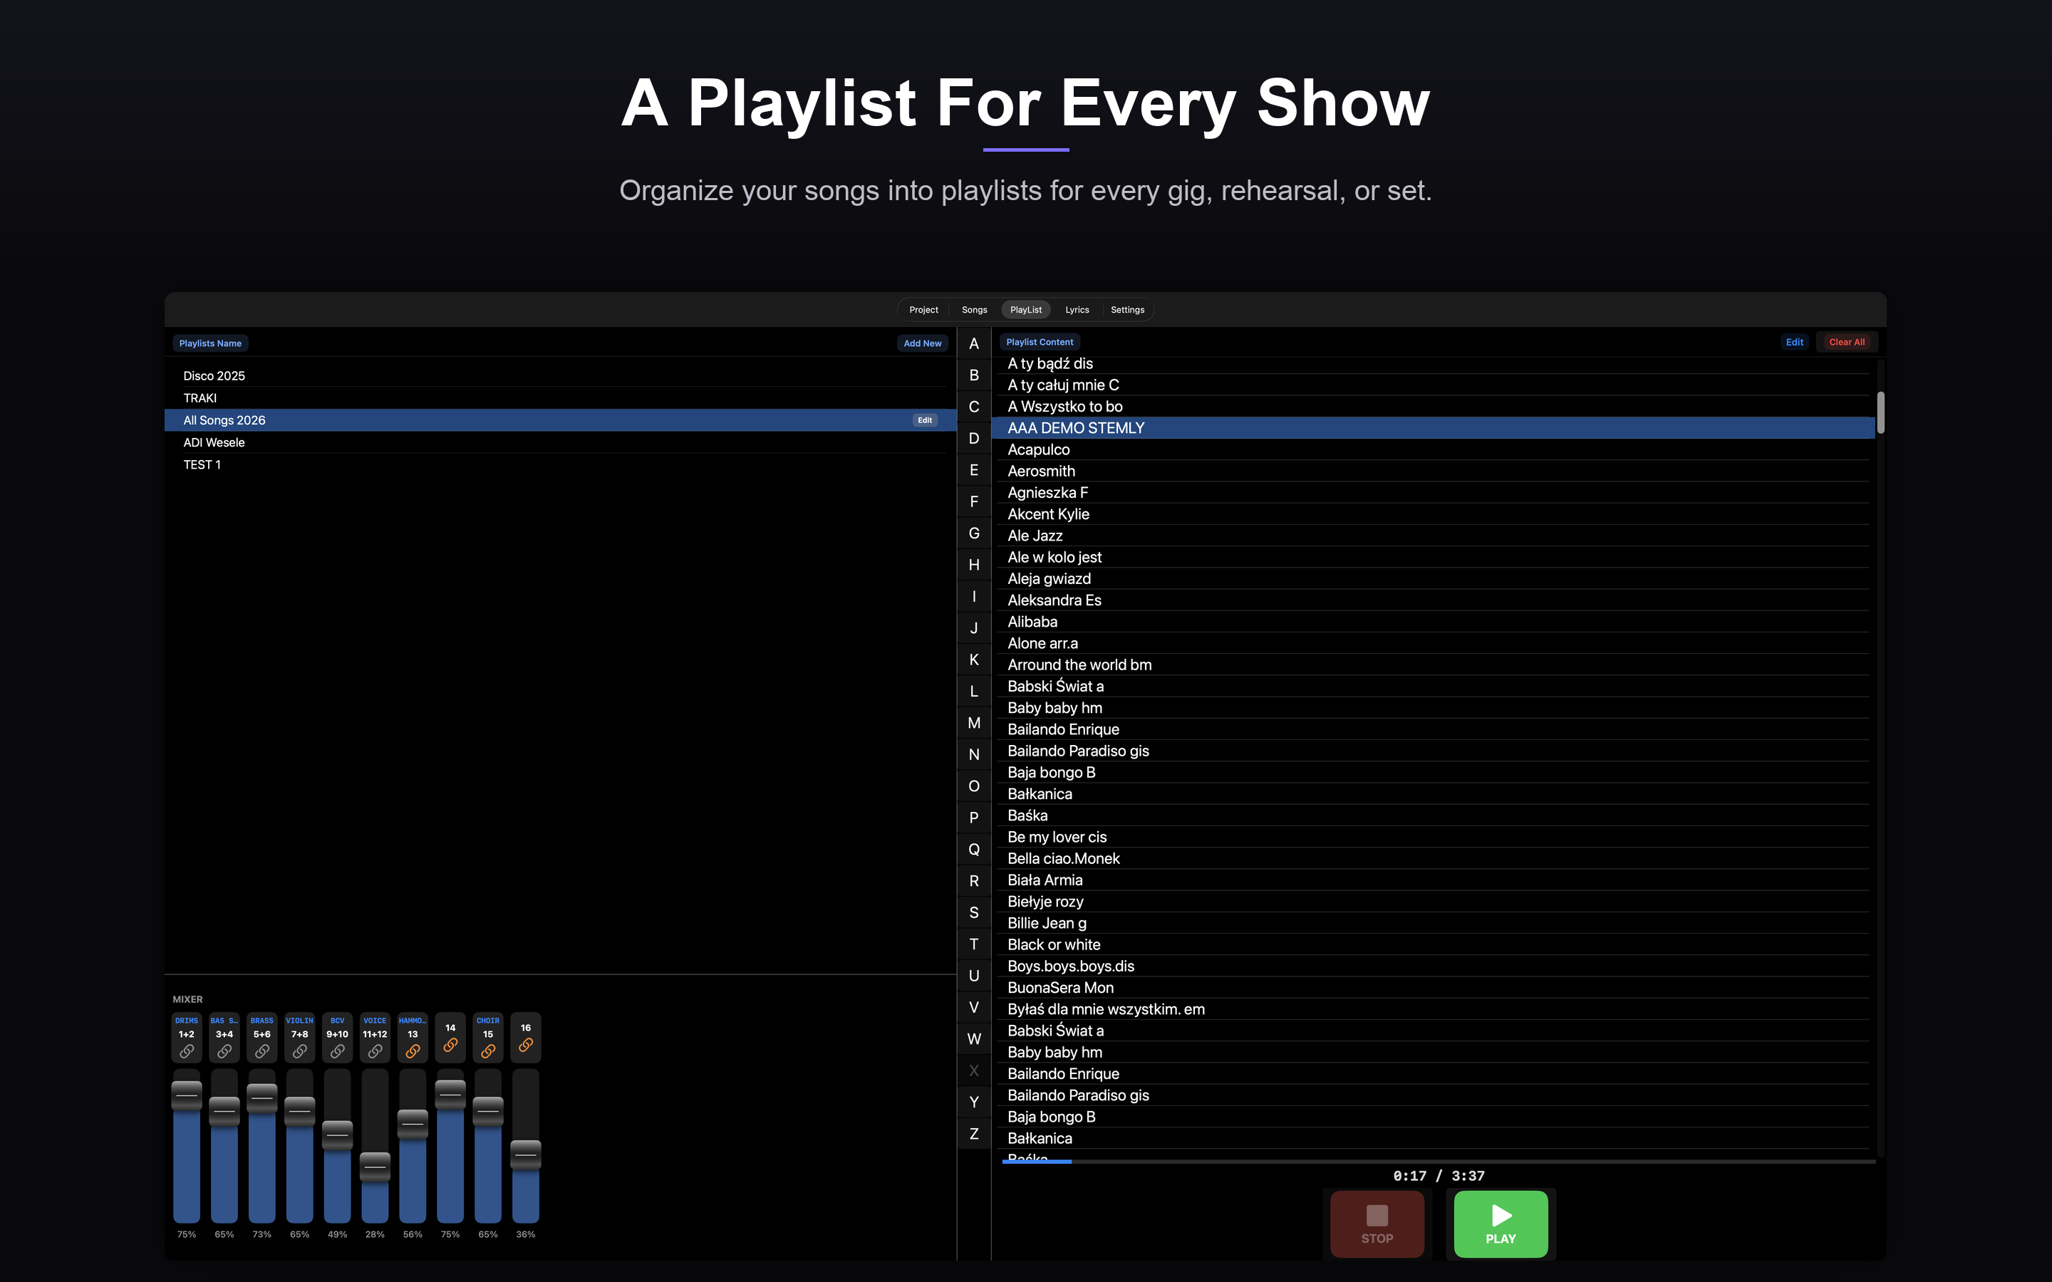
Task: Toggle the link icon on BRASS 5+6 channel
Action: [262, 1051]
